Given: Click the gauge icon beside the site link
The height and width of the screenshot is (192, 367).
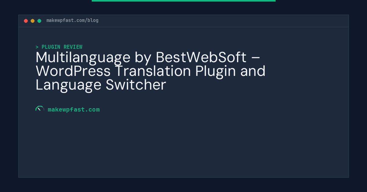Looking at the screenshot, I should pos(40,109).
